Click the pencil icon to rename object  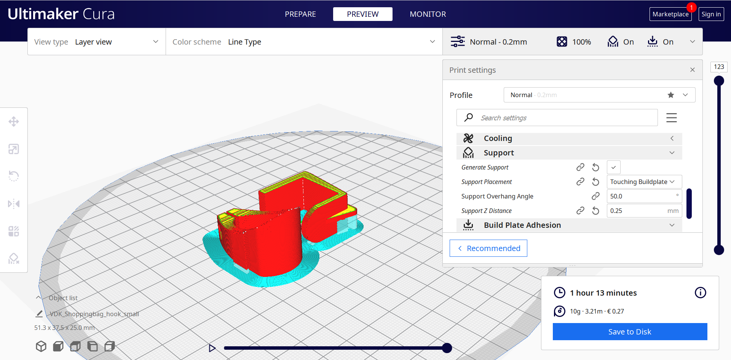coord(39,314)
